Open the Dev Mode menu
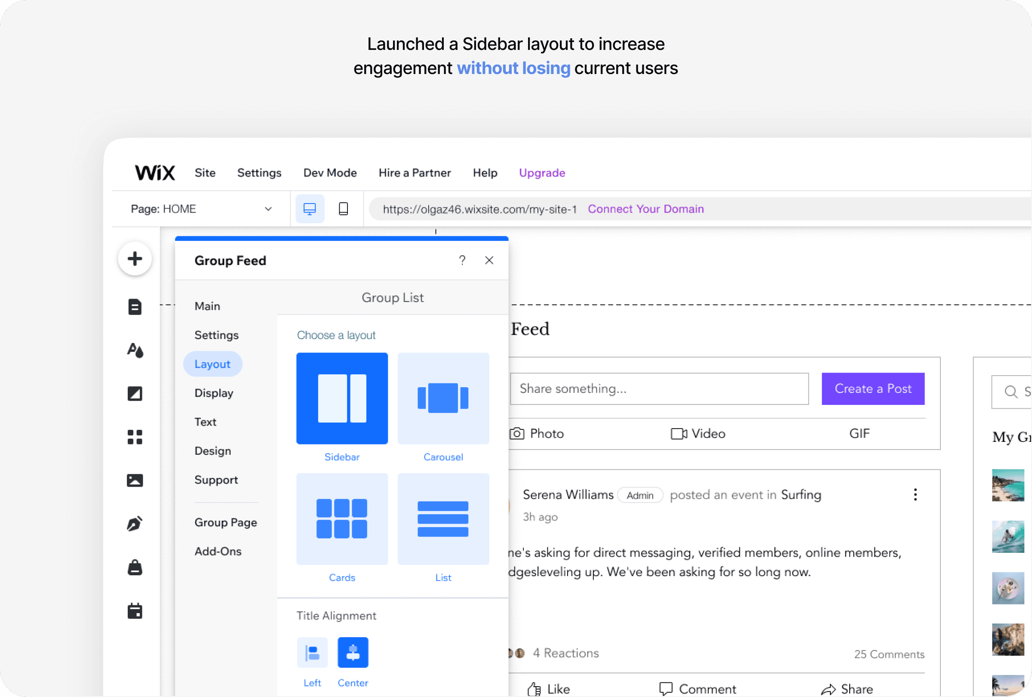 [330, 173]
